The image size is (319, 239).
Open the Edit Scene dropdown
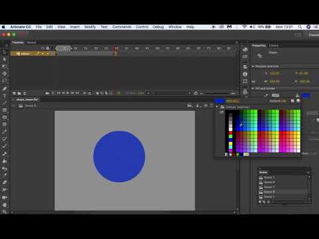coord(190,106)
